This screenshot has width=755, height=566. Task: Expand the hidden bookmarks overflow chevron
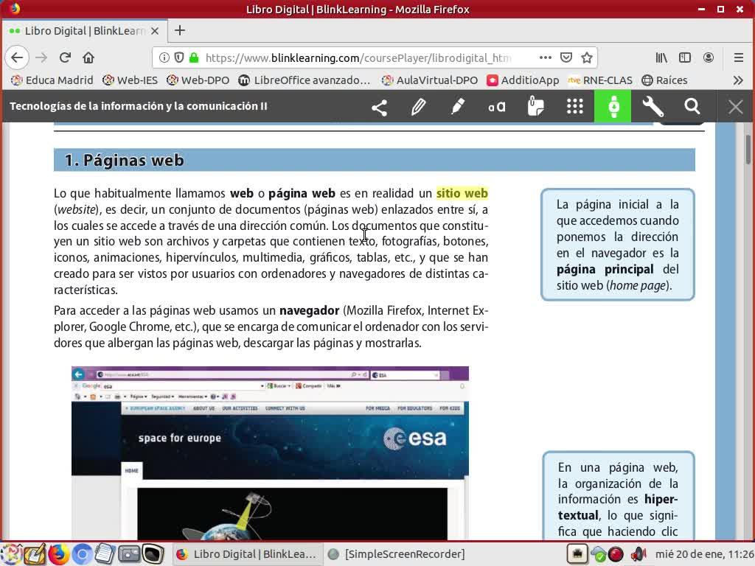[738, 80]
